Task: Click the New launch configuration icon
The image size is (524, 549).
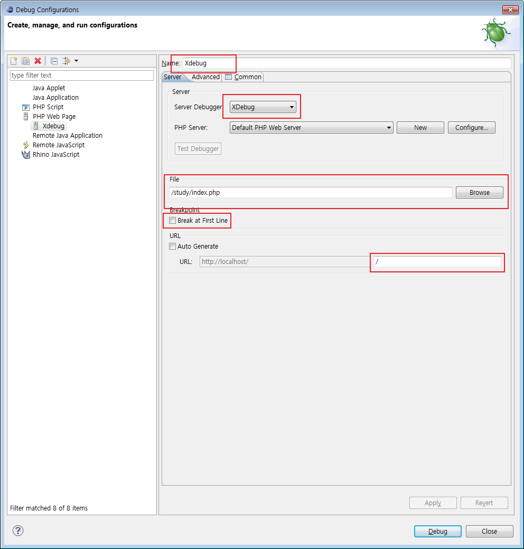Action: point(14,61)
